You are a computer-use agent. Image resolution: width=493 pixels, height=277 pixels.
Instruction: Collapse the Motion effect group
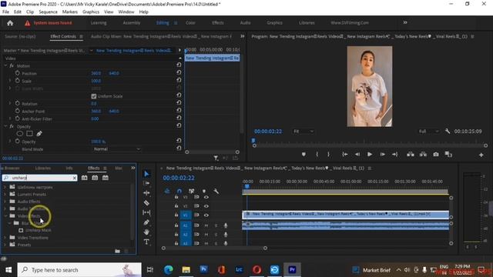click(x=5, y=65)
